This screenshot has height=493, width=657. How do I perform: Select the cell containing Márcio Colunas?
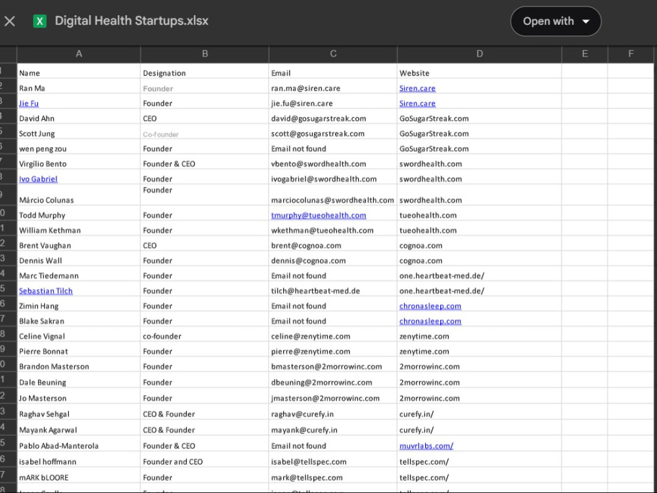point(79,195)
